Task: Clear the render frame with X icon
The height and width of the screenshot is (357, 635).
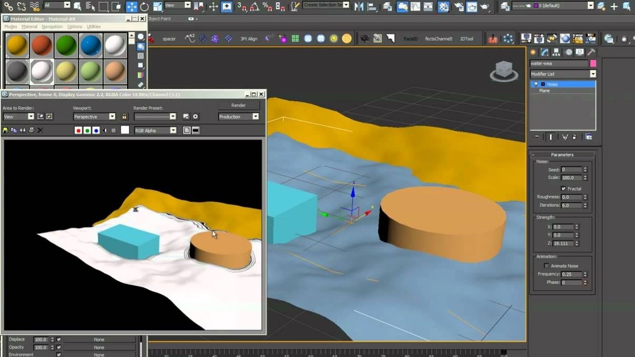Action: click(x=40, y=130)
